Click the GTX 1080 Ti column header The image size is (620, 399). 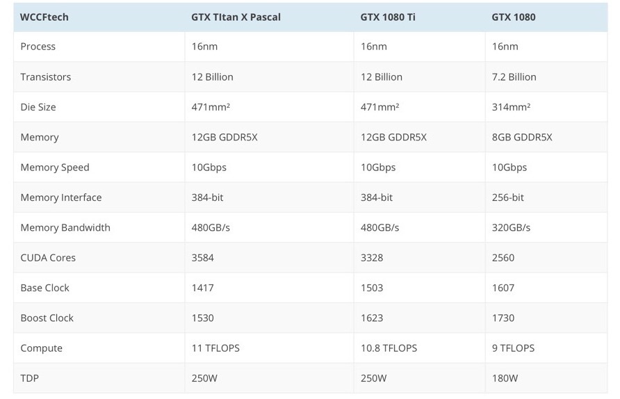pyautogui.click(x=388, y=17)
